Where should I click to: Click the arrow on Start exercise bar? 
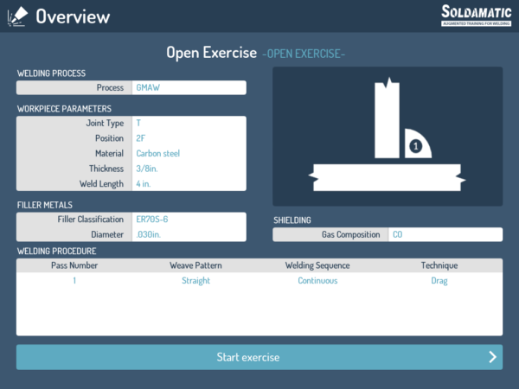tap(492, 357)
